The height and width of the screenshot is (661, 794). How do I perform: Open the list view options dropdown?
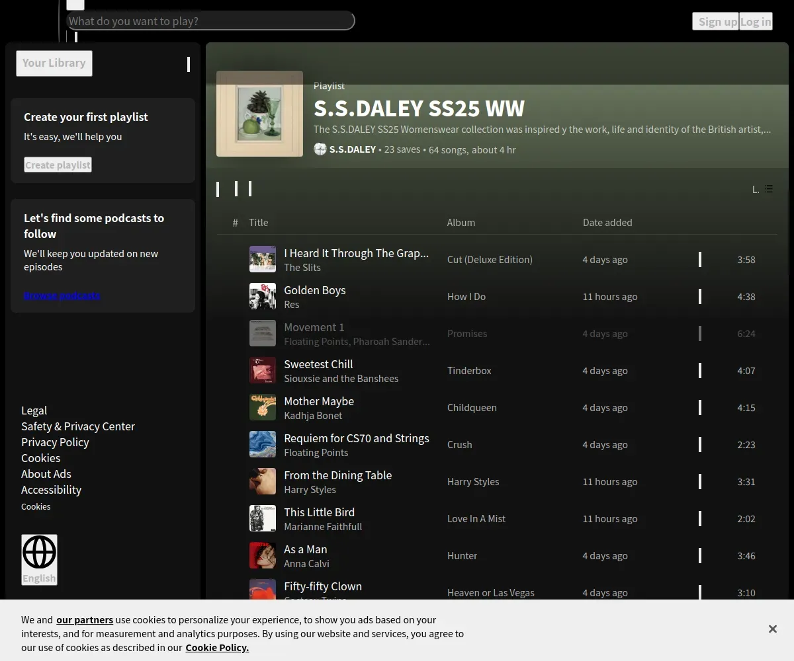(x=762, y=189)
